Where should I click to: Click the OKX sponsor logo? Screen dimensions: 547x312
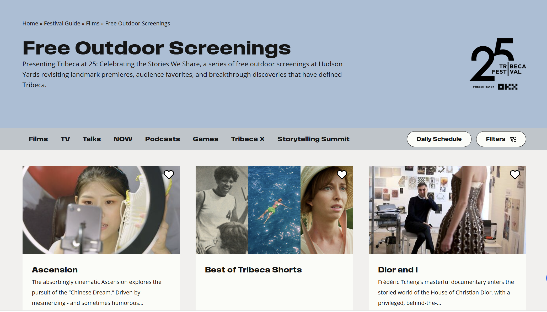[508, 87]
